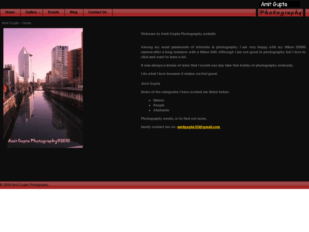Click the Home breadcrumb link
Screen dimensions: 309x232
point(27,23)
